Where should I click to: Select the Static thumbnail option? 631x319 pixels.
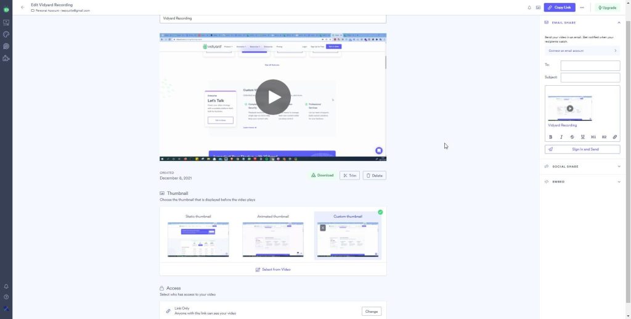coord(198,236)
